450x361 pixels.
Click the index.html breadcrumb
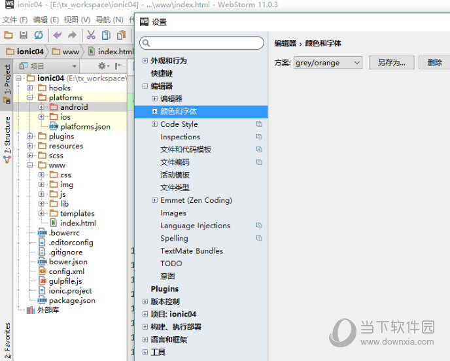point(111,52)
